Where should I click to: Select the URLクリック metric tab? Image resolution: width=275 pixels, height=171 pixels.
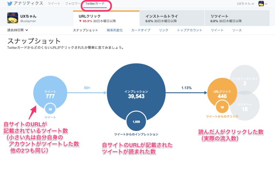[106, 19]
